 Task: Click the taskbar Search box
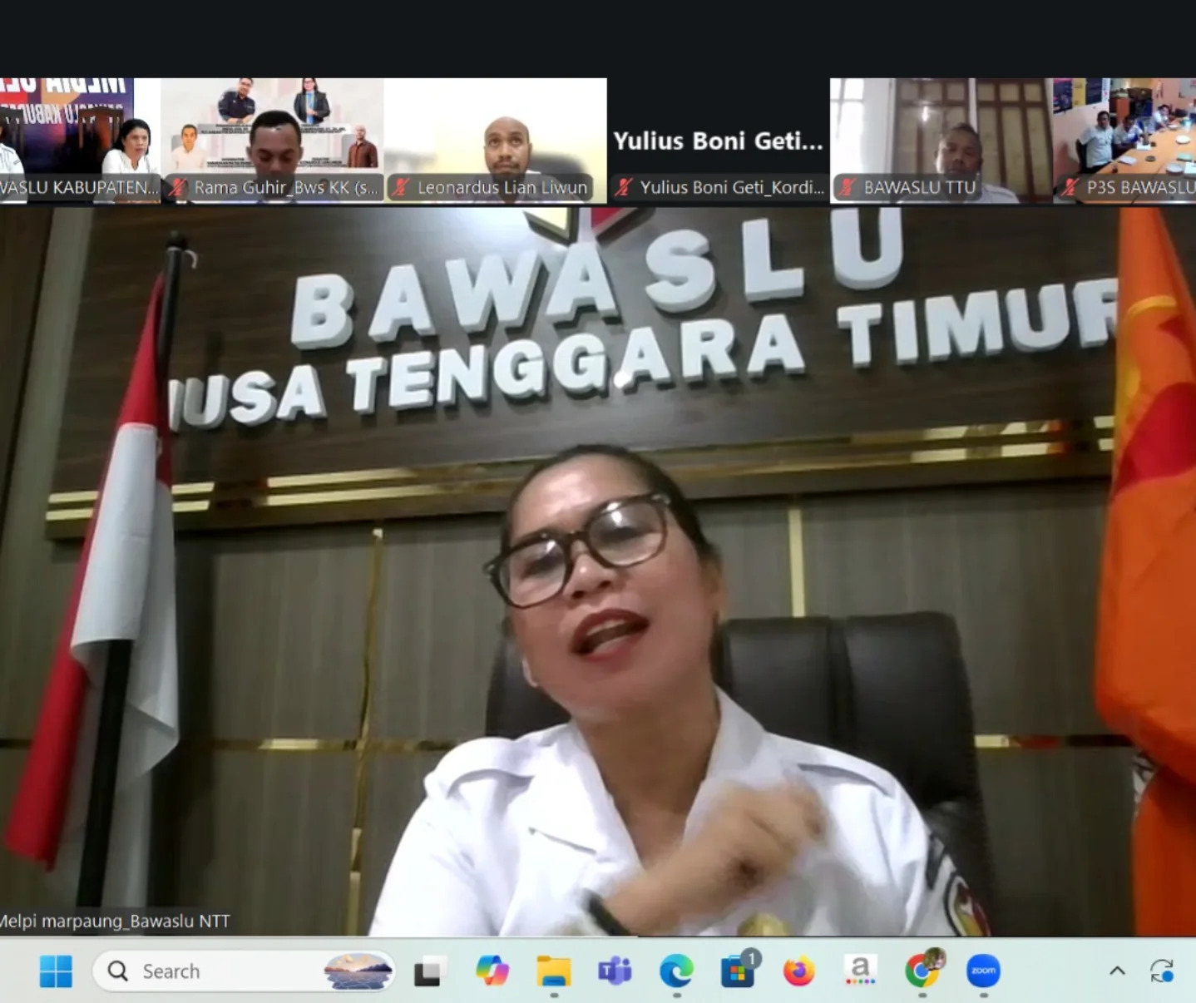[244, 971]
